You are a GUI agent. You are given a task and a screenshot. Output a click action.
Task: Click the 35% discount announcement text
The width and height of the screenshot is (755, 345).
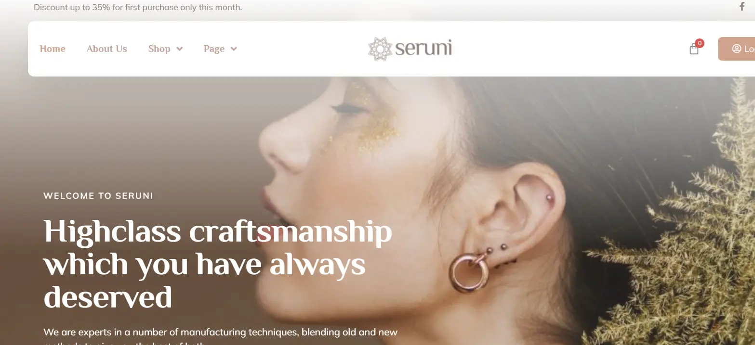click(x=138, y=7)
